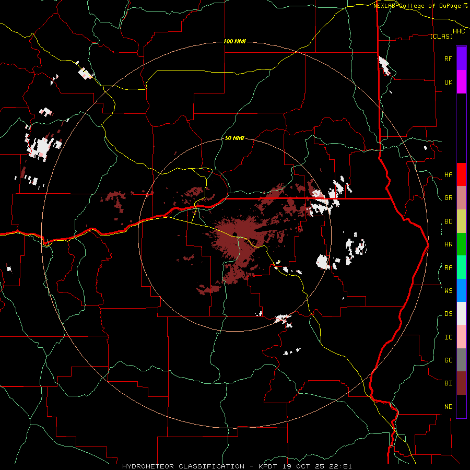Image resolution: width=470 pixels, height=470 pixels.
Task: Click the 22:51 timestamp
Action: 340,466
